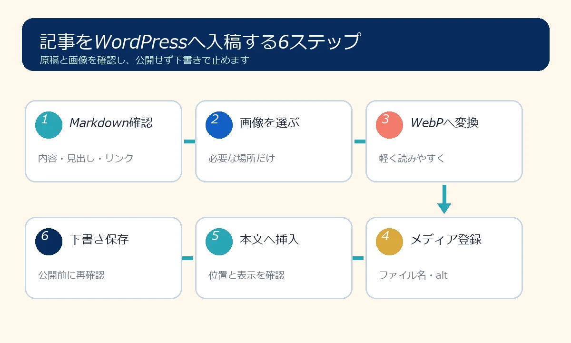This screenshot has width=571, height=343.
Task: Select the heading '記事をWordPressへ入稿する6ステップ'
Action: (x=199, y=42)
